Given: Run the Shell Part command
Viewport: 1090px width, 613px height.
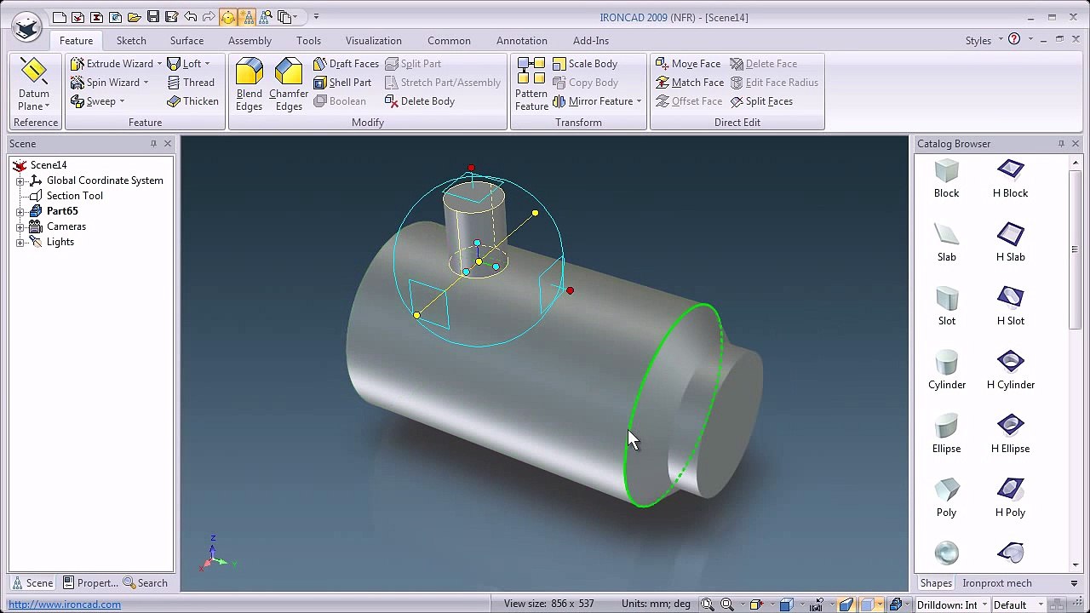Looking at the screenshot, I should (342, 83).
